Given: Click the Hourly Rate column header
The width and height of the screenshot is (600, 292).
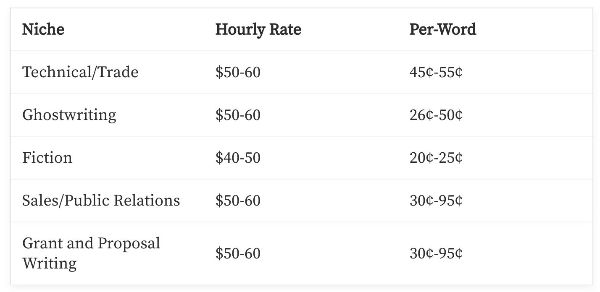Looking at the screenshot, I should pyautogui.click(x=258, y=30).
